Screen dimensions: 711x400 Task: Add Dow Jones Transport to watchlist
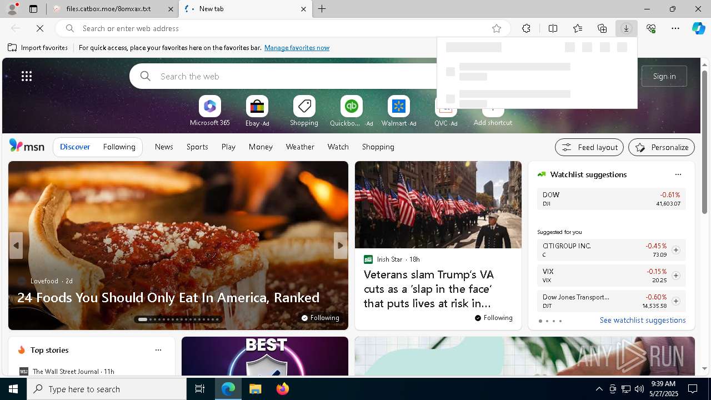pos(675,301)
